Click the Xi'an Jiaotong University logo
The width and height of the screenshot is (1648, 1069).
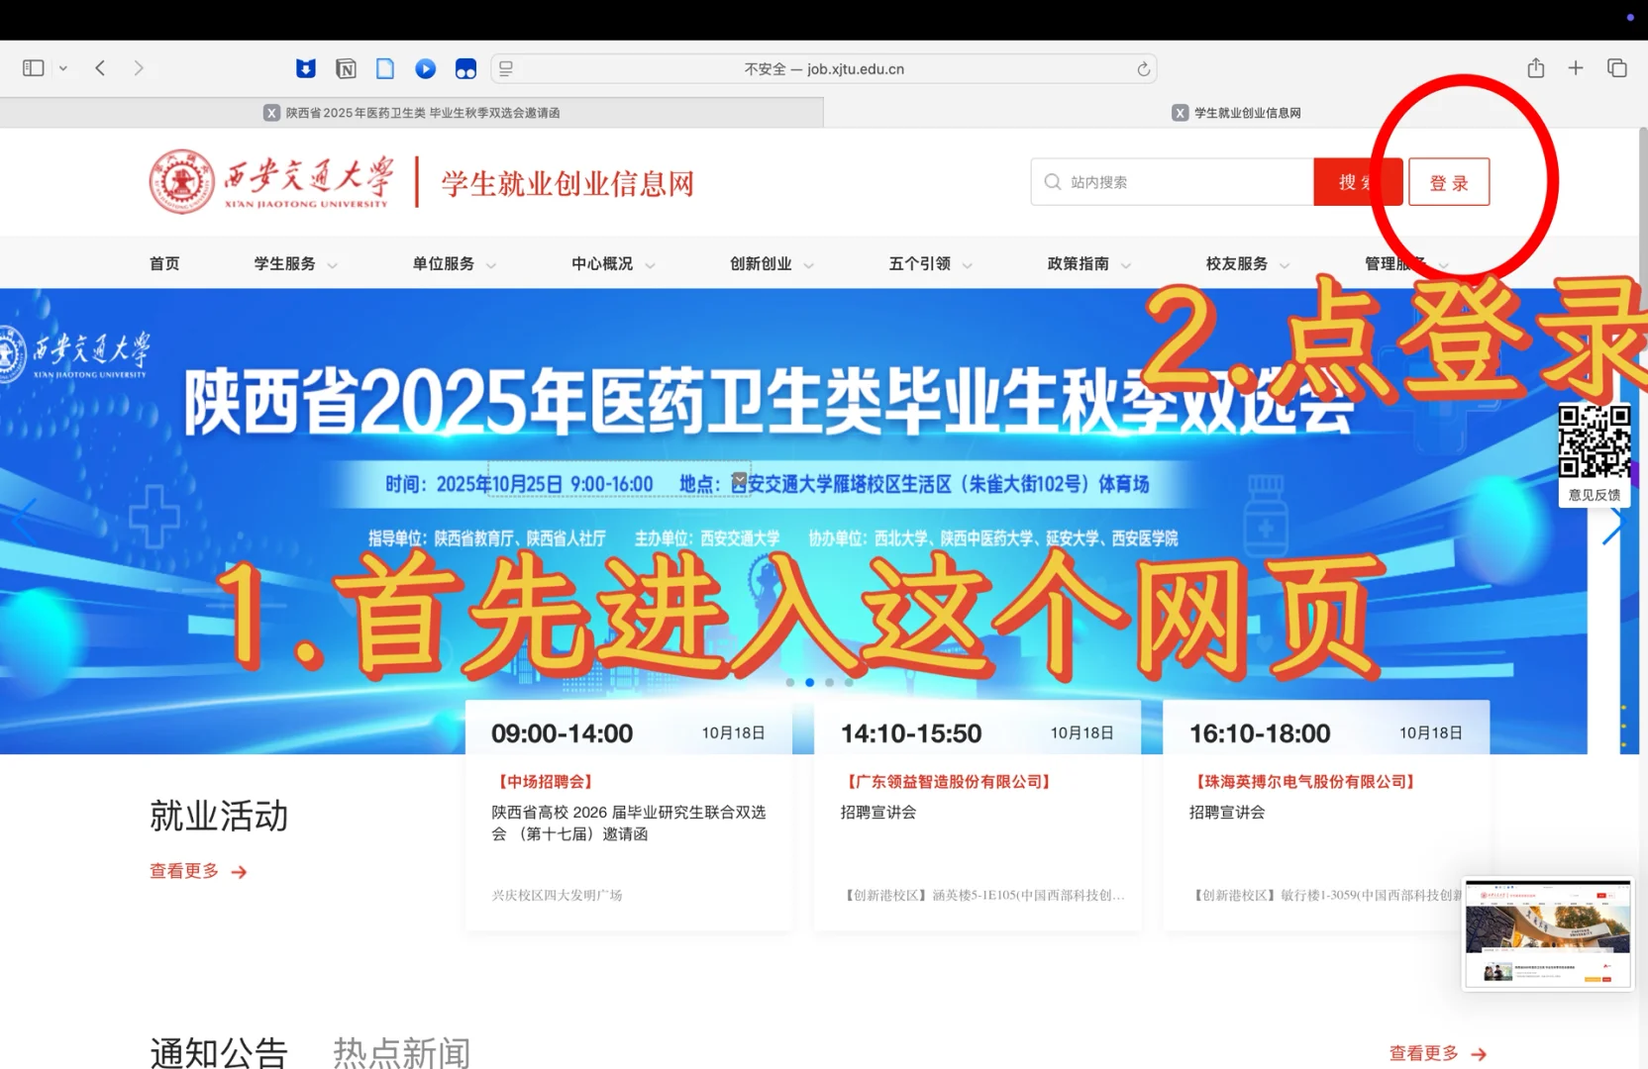click(x=269, y=181)
